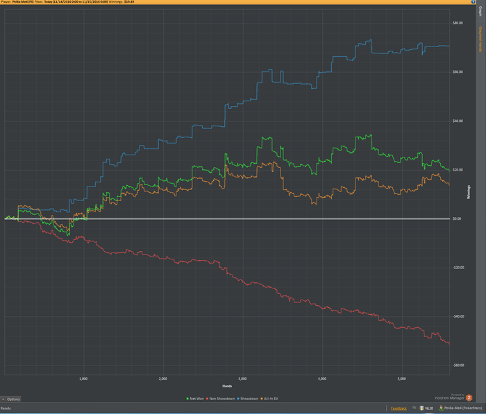Open the filter funnel icon in the orange bar
The width and height of the screenshot is (486, 414).
tap(473, 2)
